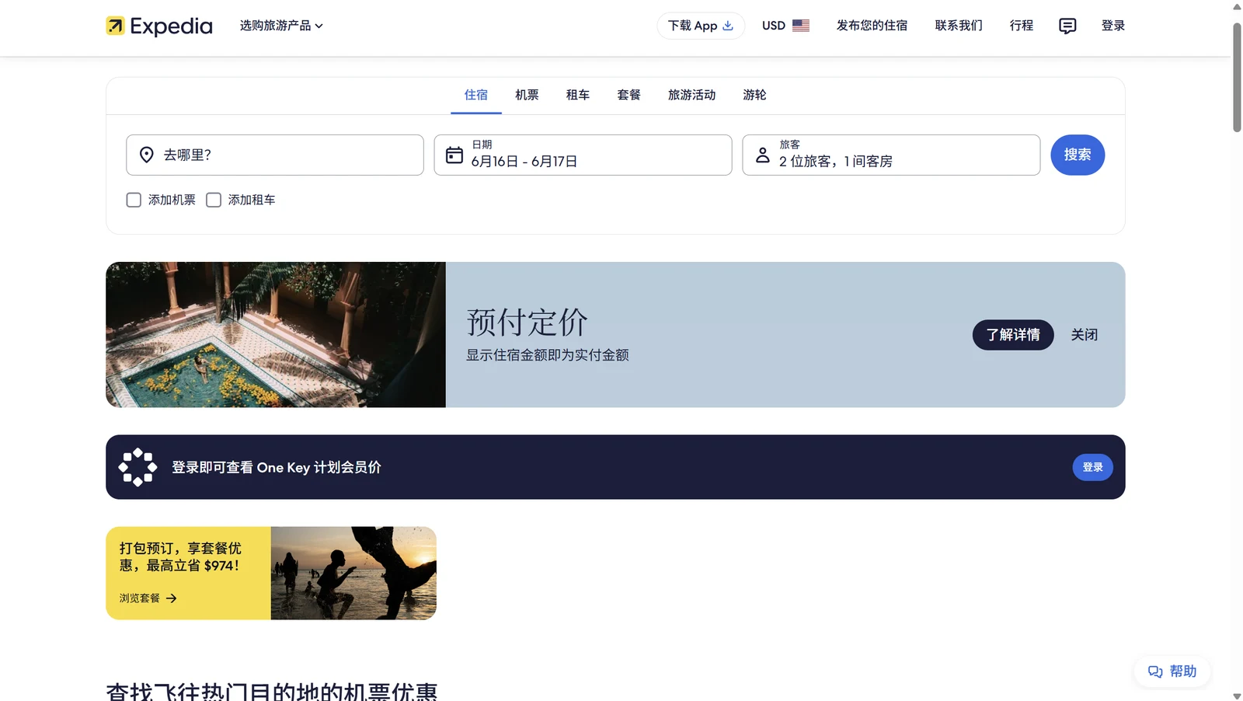
Task: Click the traveler person icon
Action: (x=763, y=155)
